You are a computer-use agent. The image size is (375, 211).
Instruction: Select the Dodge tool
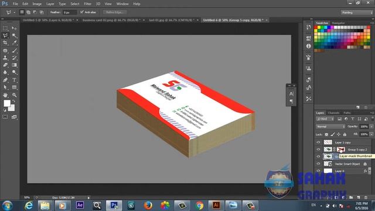coord(14,72)
